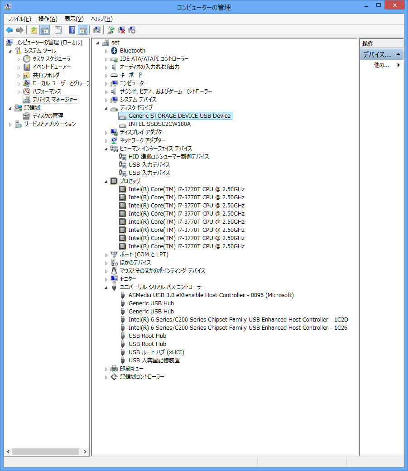The width and height of the screenshot is (408, 471).
Task: Click the blue Help question mark icon
Action: click(72, 30)
